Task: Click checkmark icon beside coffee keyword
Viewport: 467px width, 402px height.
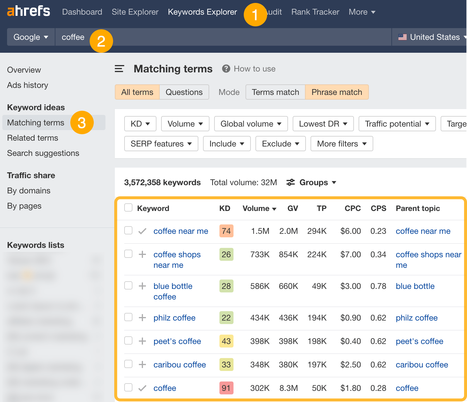Action: click(x=142, y=388)
